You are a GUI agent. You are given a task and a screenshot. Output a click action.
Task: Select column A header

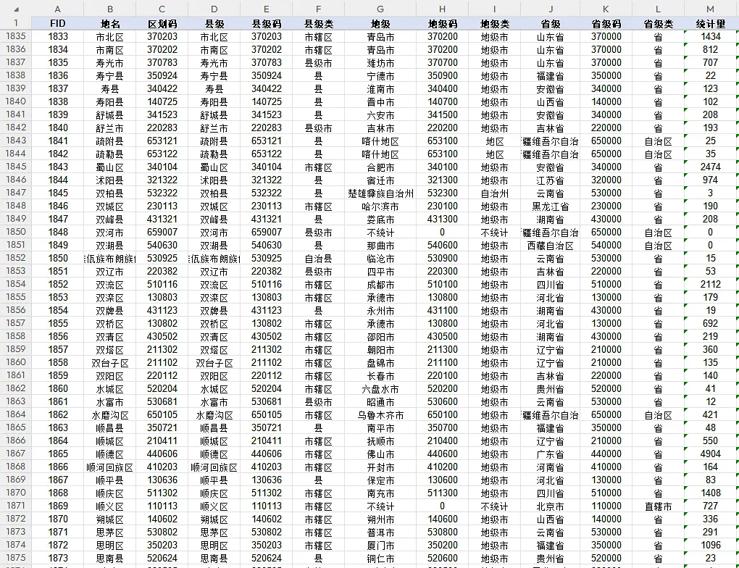57,9
